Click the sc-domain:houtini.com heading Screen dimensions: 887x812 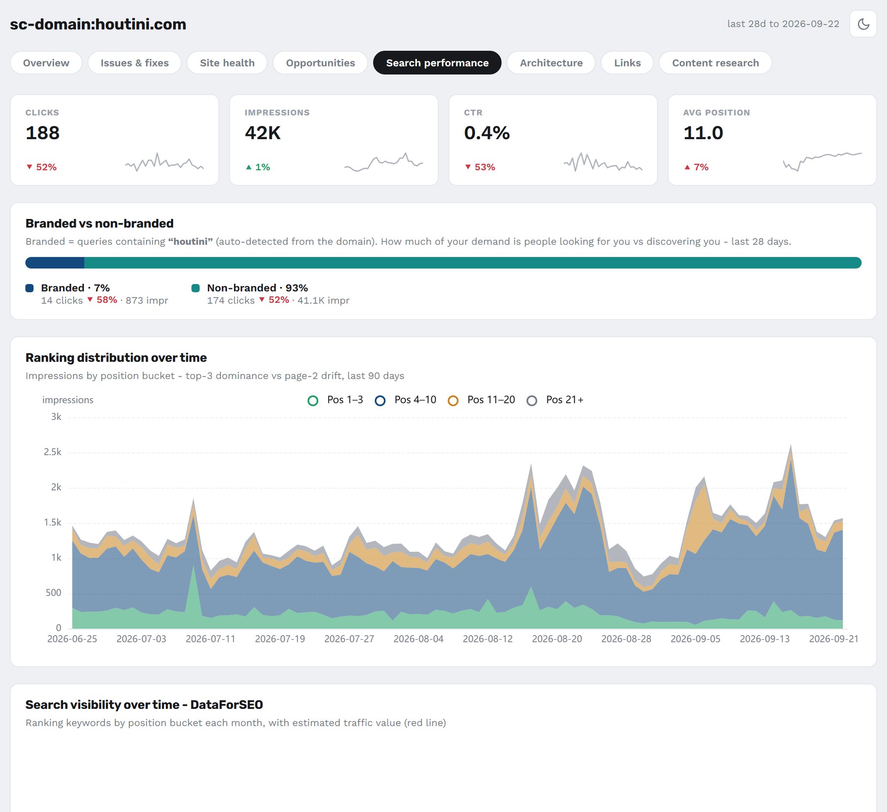(98, 24)
